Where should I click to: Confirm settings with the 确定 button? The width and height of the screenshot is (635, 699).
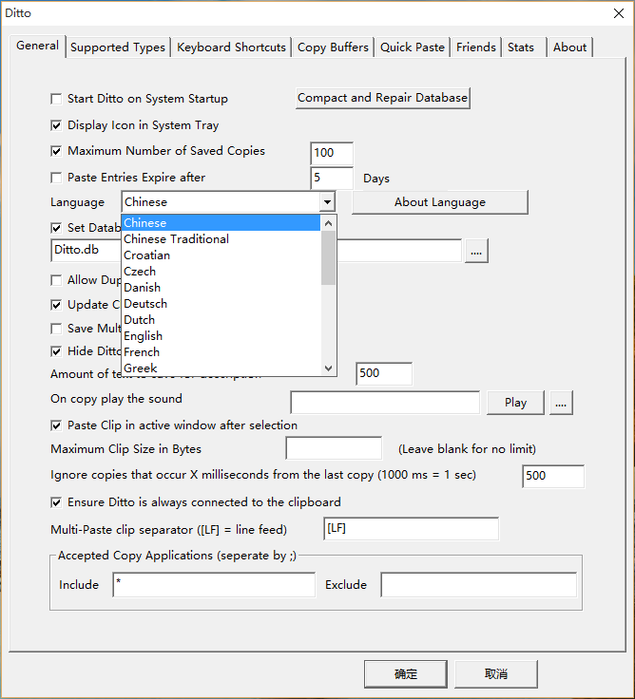[406, 674]
